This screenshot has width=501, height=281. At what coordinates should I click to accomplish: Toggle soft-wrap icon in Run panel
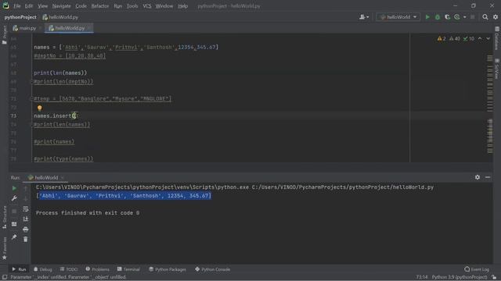point(26,209)
